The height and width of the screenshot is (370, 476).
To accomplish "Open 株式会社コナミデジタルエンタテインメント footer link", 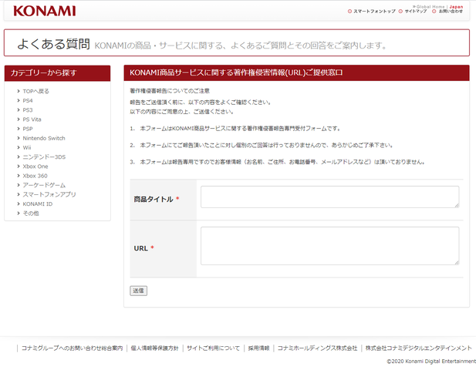I will (419, 348).
